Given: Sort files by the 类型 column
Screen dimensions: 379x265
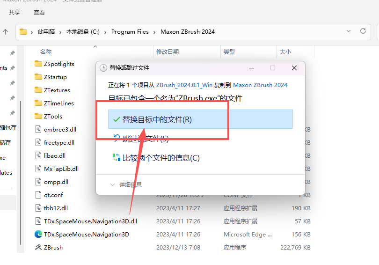Looking at the screenshot, I should [229, 52].
